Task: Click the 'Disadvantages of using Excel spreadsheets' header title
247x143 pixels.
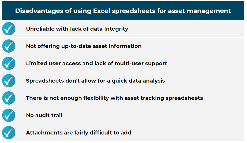Action: tap(123, 11)
